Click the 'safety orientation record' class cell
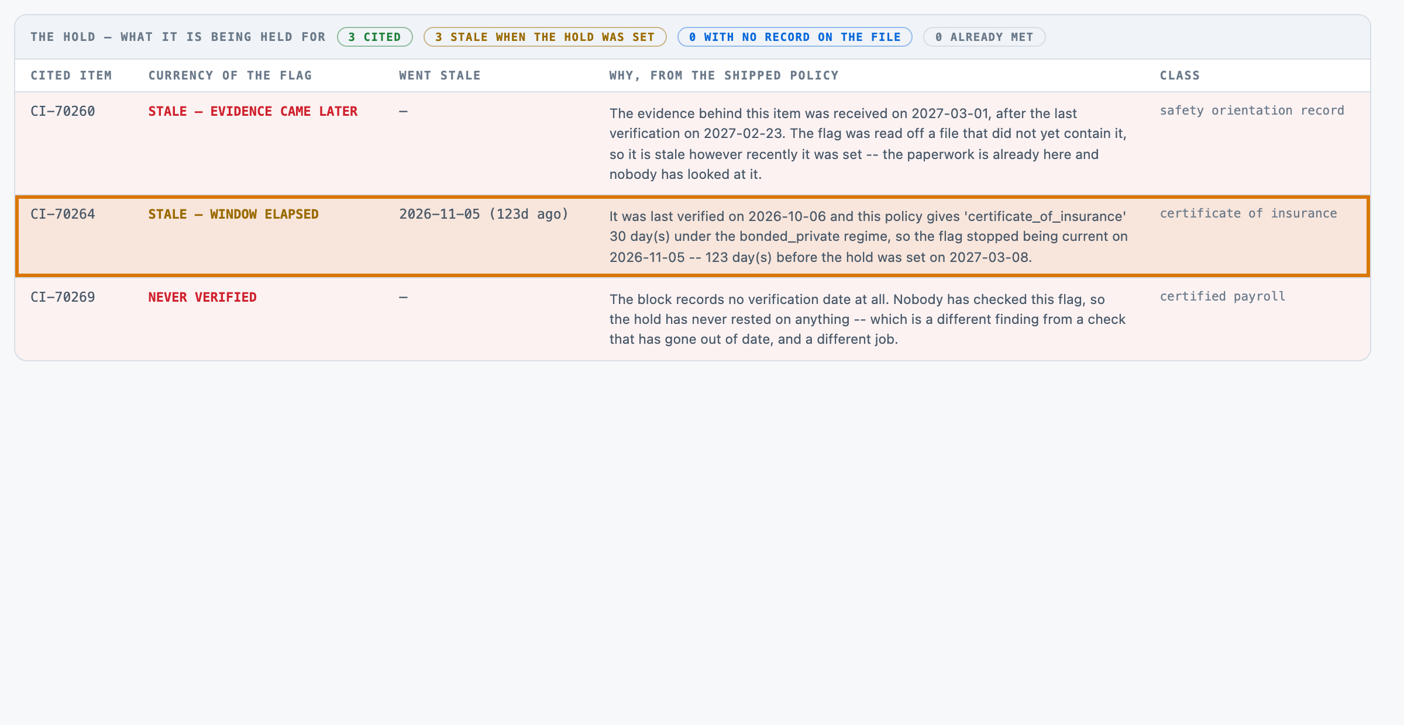The width and height of the screenshot is (1404, 725). click(1252, 111)
